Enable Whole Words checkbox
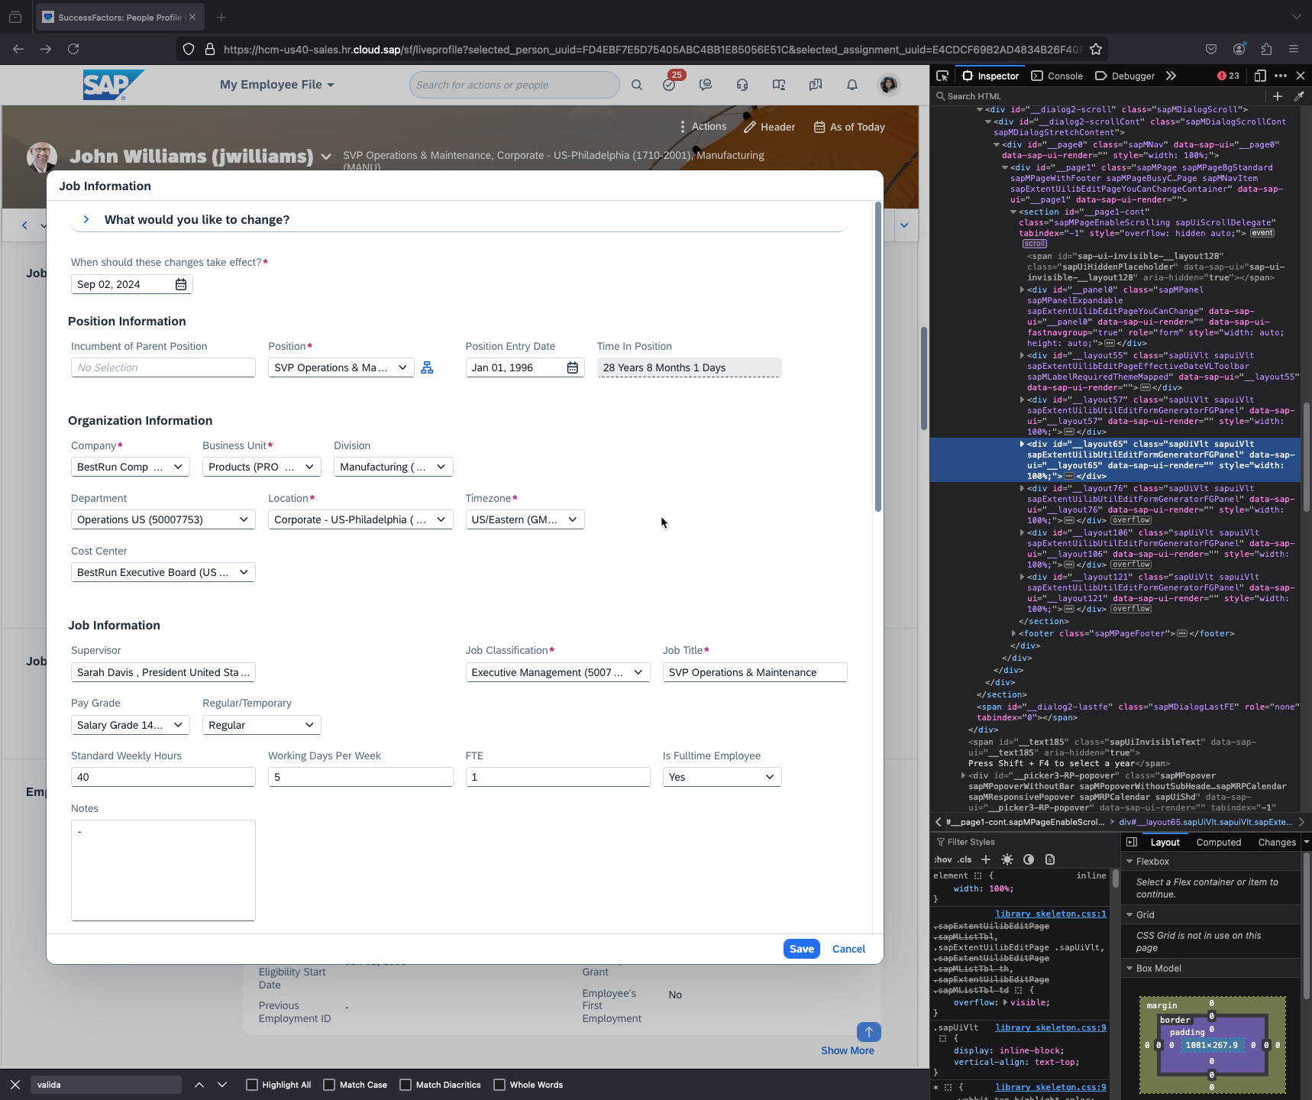 pos(499,1085)
